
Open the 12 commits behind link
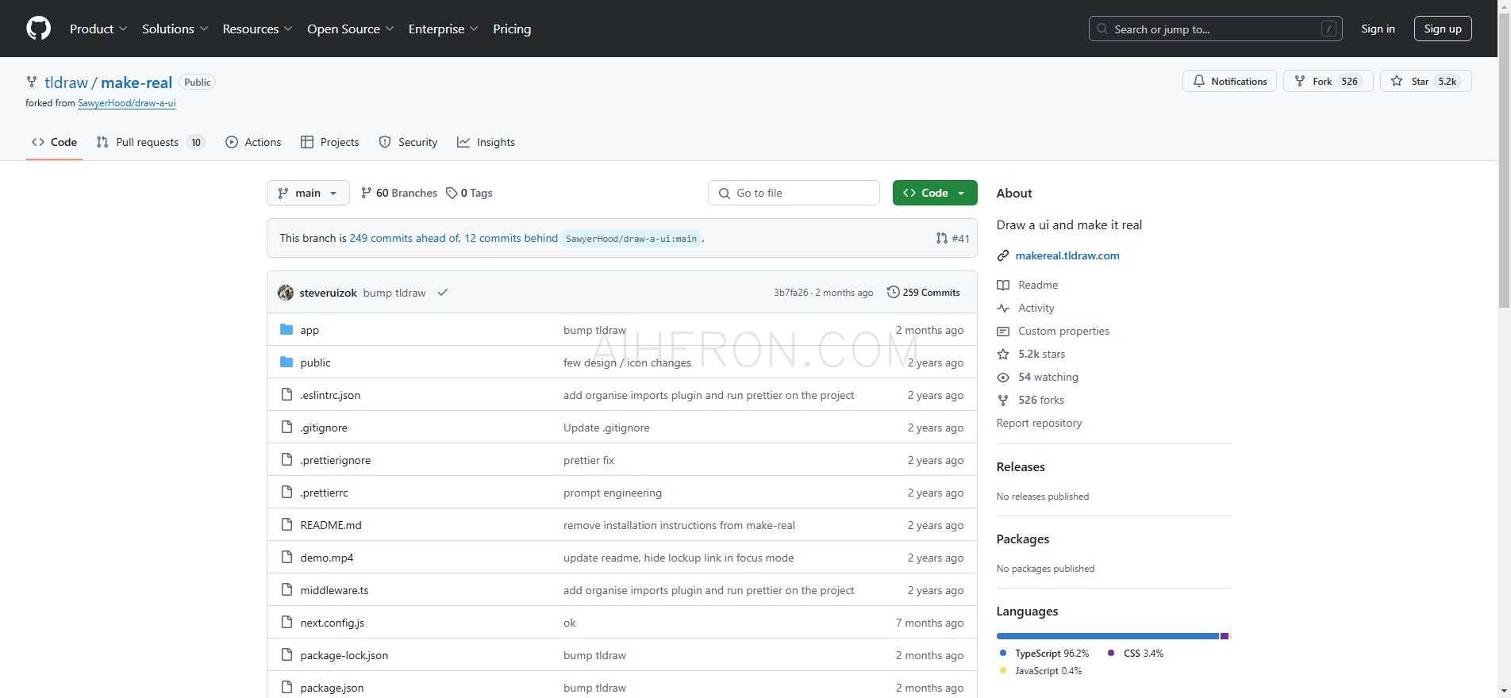tap(511, 238)
